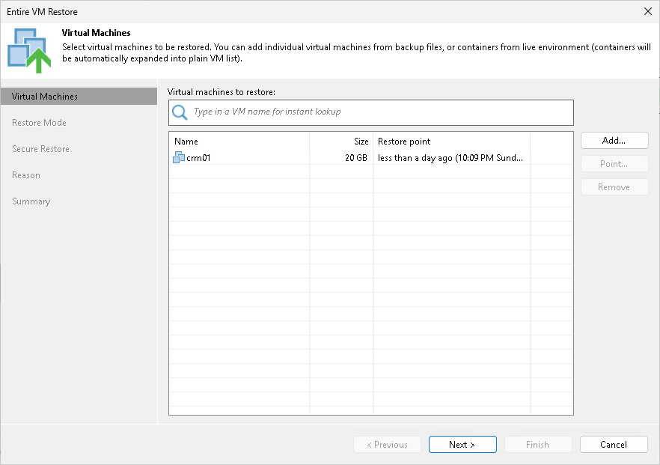
Task: Open the Summary step
Action: click(31, 201)
